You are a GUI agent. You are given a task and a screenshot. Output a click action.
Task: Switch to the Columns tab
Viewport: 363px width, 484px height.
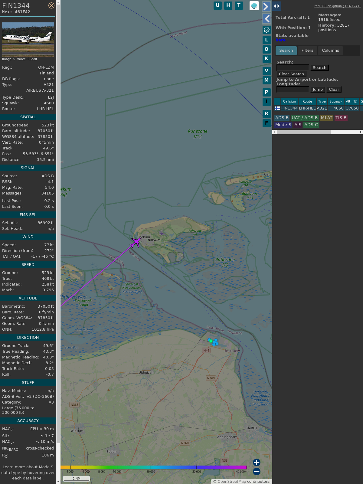coord(330,51)
